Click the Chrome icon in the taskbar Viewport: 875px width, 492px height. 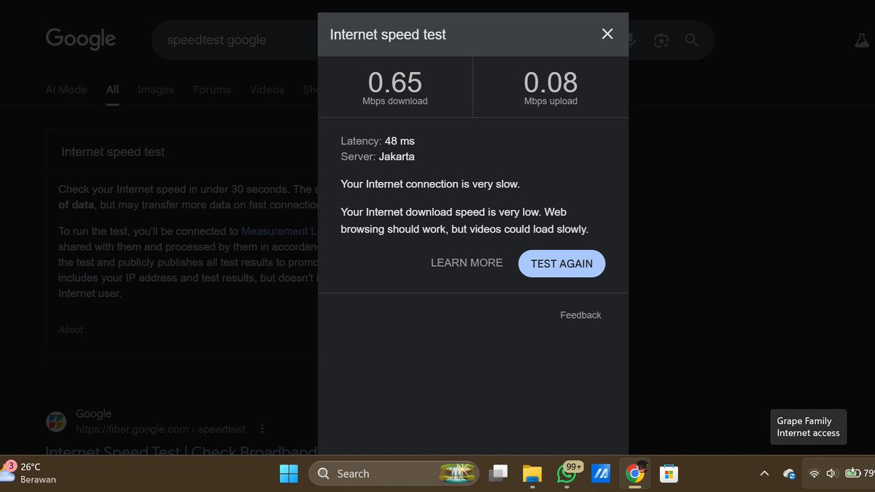[x=635, y=474]
